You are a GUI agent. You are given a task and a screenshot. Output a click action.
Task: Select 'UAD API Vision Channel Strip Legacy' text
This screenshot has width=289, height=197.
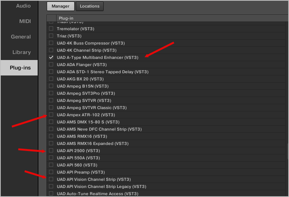pyautogui.click(x=94, y=187)
